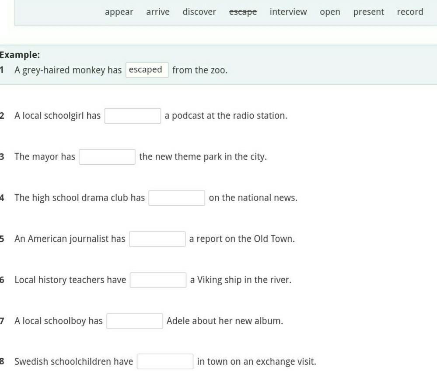Click the blank before 'Adele about her new album'
The image size is (437, 374).
[x=135, y=321]
